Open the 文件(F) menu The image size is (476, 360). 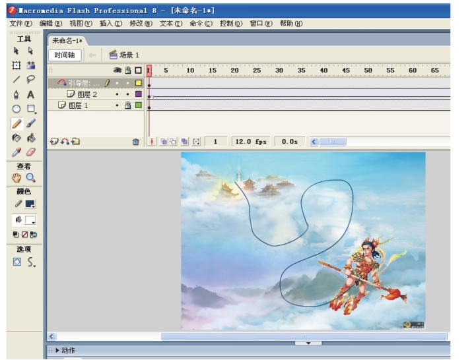pos(20,23)
